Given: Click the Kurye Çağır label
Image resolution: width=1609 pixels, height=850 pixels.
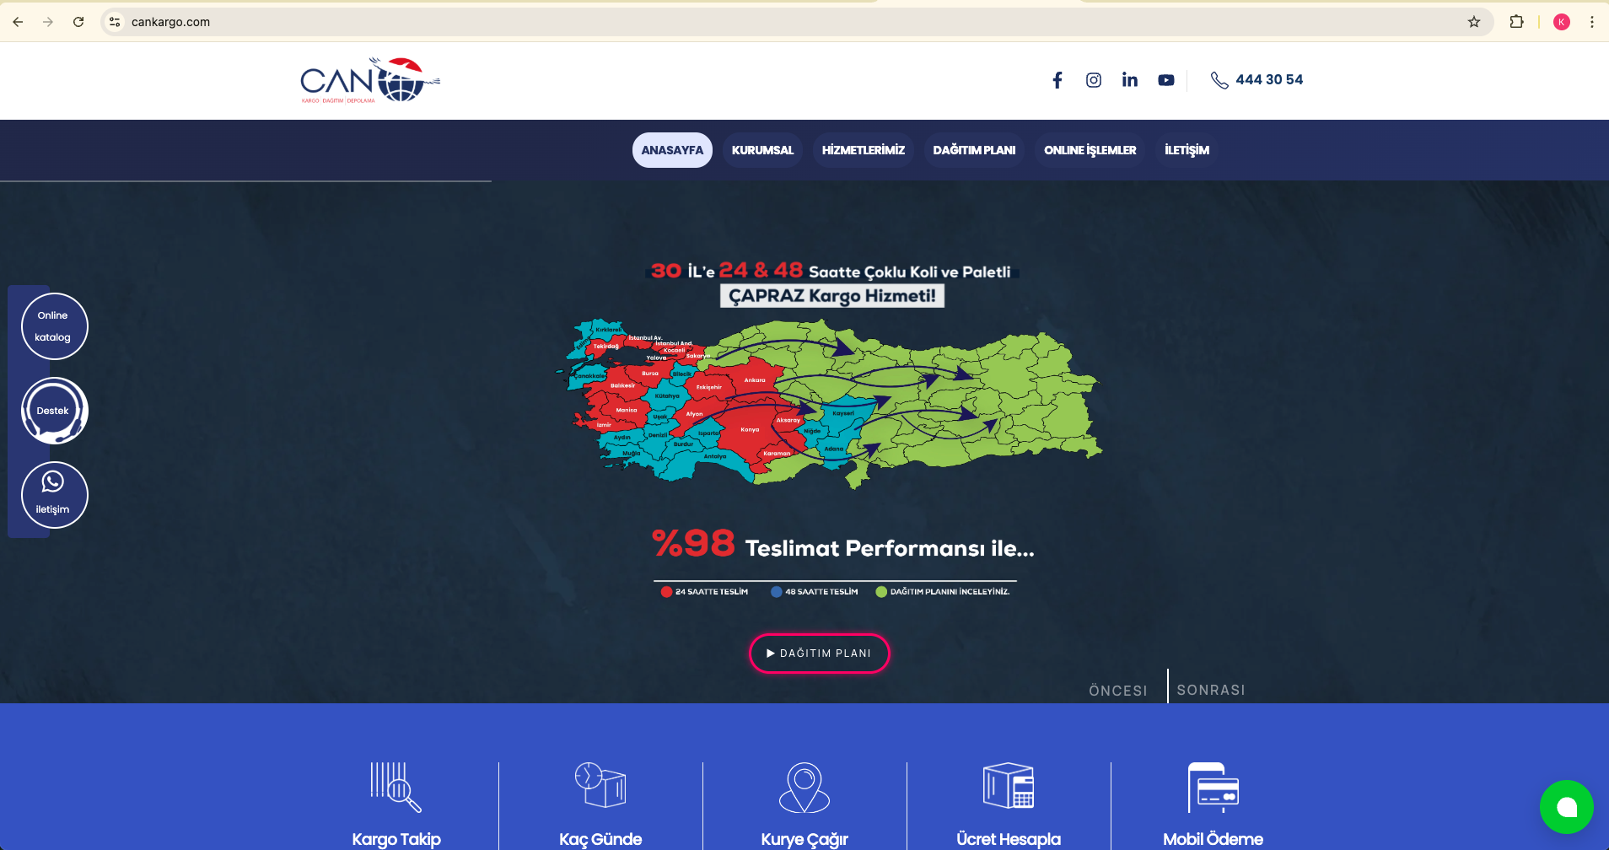Looking at the screenshot, I should [804, 839].
